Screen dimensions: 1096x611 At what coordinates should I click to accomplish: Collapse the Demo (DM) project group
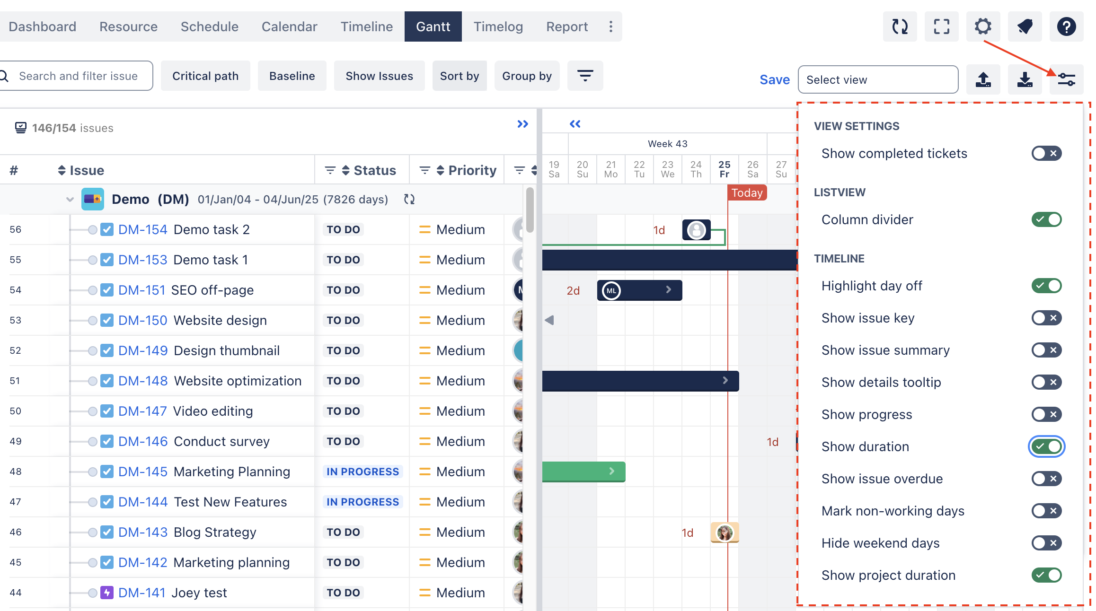[x=70, y=200]
